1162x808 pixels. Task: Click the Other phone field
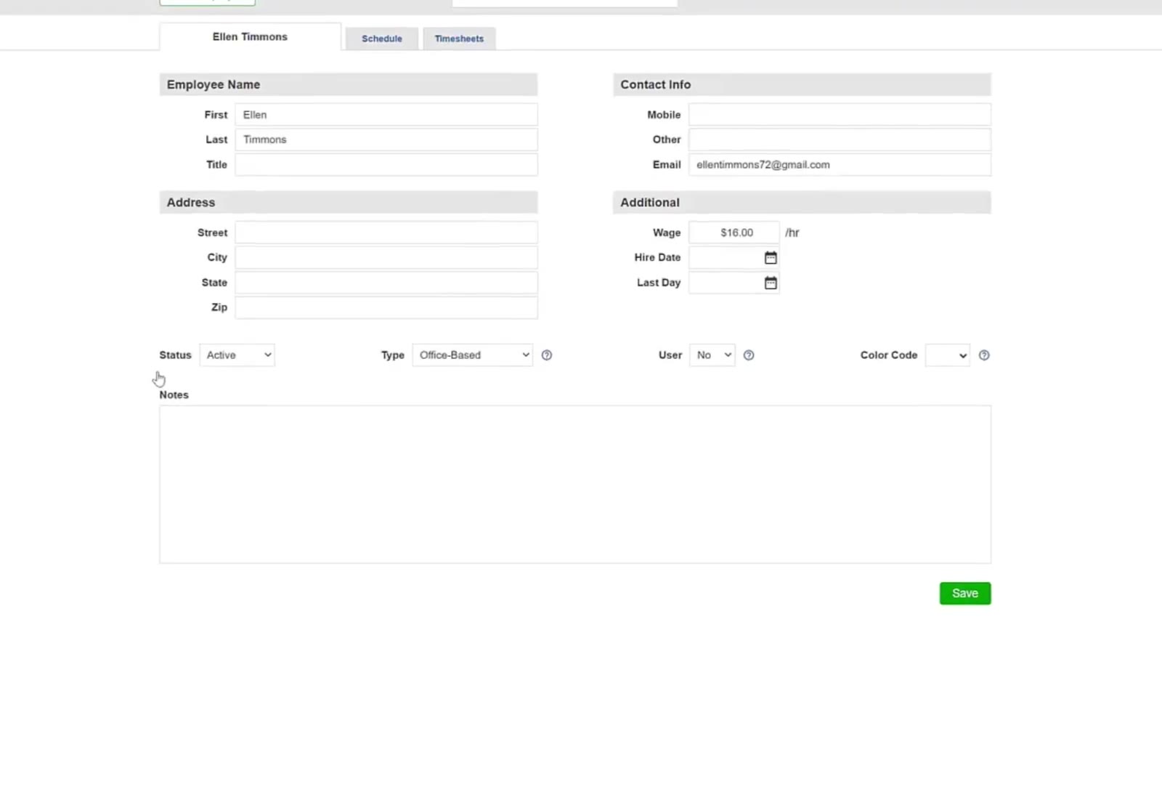click(x=840, y=140)
